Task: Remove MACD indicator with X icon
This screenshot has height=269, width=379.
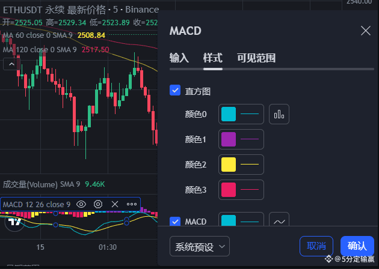Action: tap(115, 204)
